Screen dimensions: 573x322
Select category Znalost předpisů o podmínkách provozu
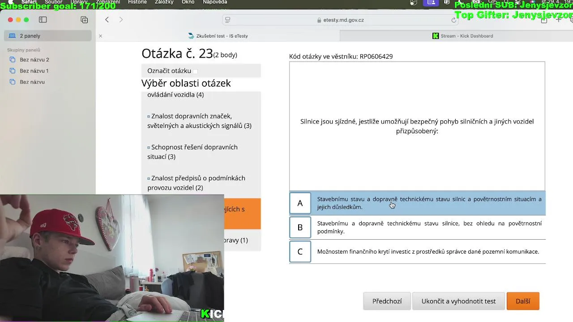click(197, 182)
